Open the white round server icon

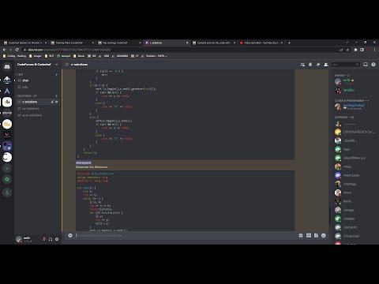7,157
